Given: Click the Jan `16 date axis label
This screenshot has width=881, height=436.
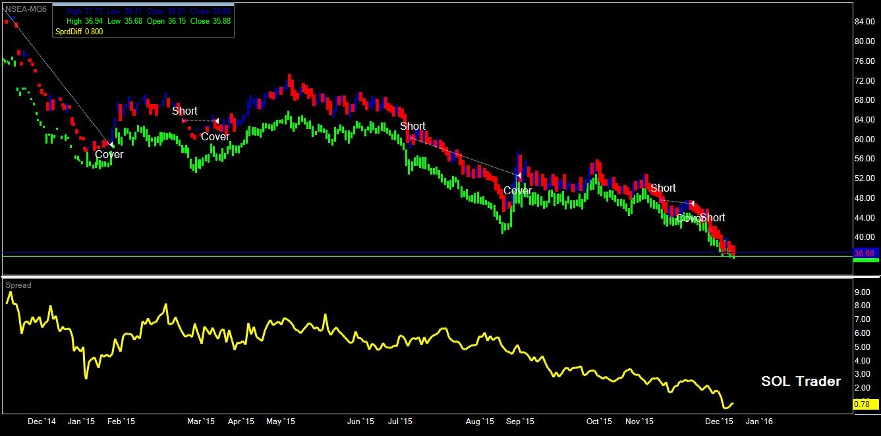Looking at the screenshot, I should coord(760,421).
